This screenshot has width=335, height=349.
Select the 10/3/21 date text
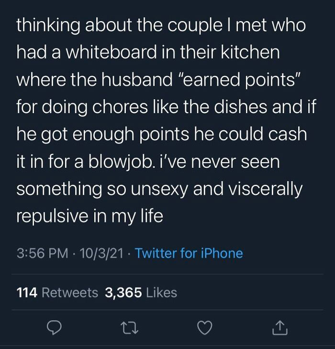point(101,253)
